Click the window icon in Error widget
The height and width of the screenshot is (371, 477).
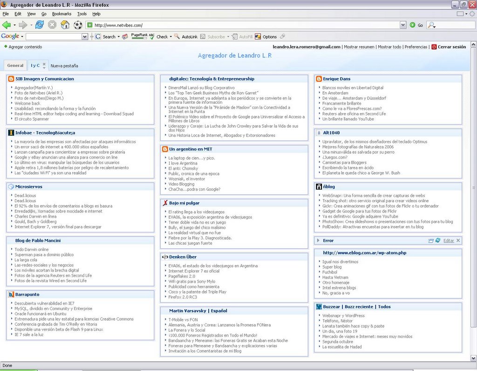431,241
